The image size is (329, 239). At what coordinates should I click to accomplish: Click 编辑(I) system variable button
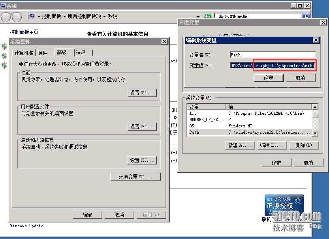tap(272, 145)
